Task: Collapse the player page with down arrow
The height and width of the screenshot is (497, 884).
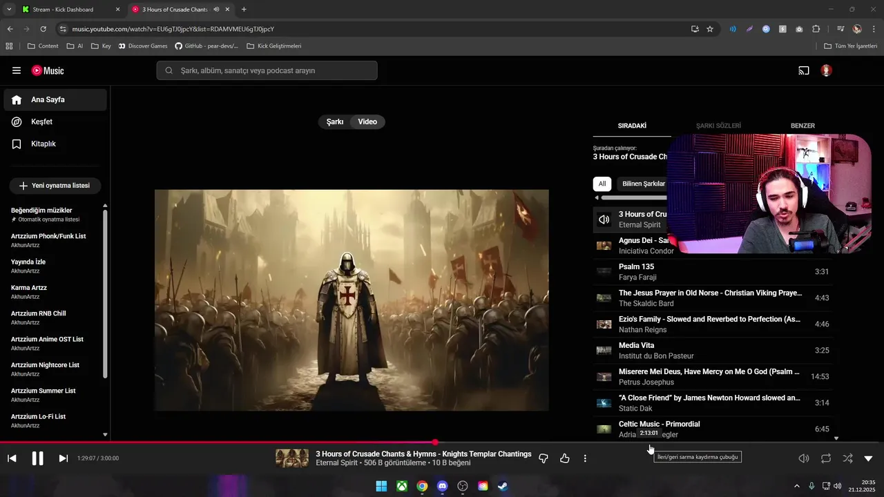Action: click(x=869, y=458)
